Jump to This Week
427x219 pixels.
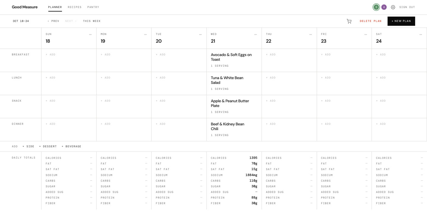(x=92, y=21)
